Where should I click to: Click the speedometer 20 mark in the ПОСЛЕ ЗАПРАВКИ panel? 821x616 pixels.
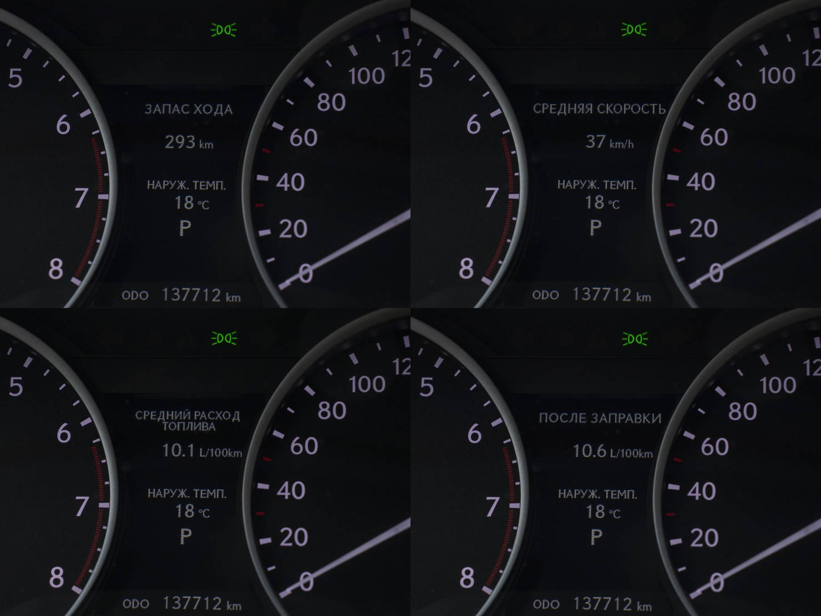704,538
